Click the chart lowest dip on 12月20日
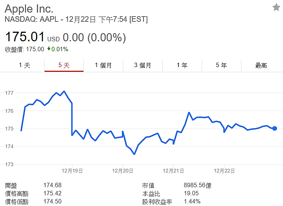283x206 pixels. [134, 154]
